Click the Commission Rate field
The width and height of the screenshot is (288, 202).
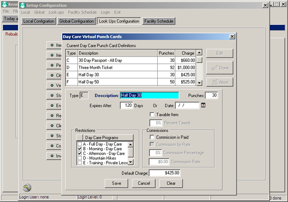point(159,162)
